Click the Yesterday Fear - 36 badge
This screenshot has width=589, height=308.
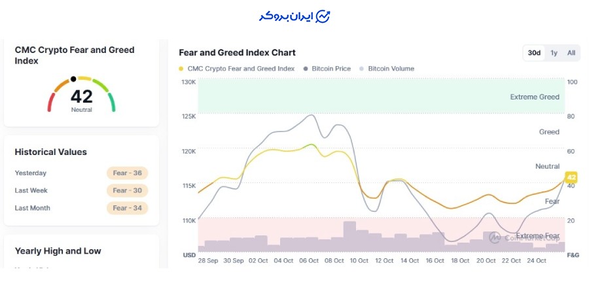tap(128, 173)
